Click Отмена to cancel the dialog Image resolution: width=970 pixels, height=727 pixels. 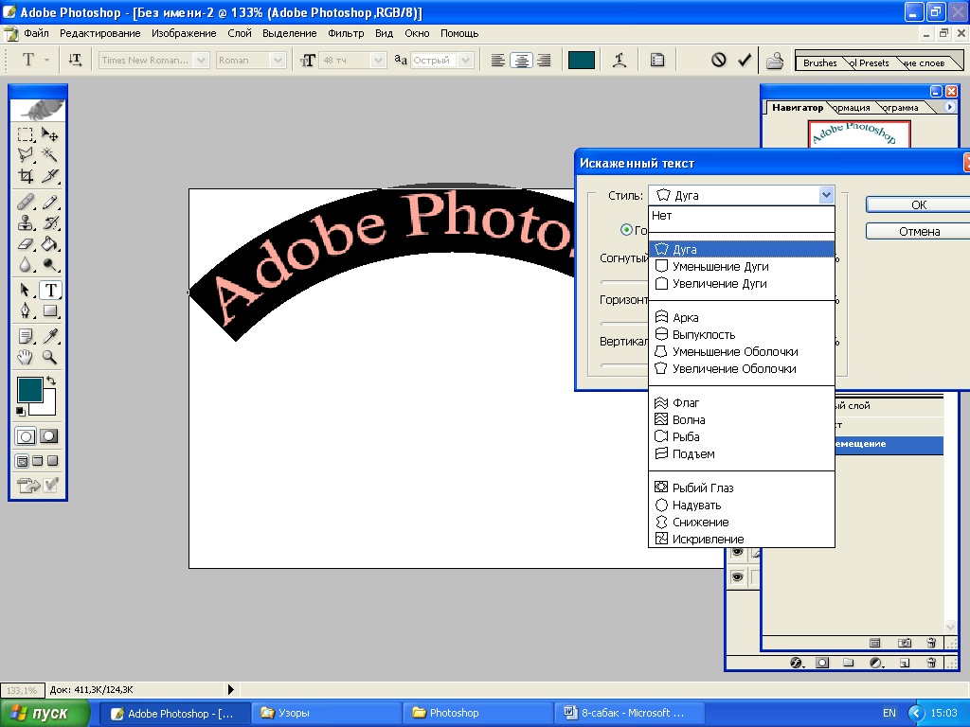(918, 231)
